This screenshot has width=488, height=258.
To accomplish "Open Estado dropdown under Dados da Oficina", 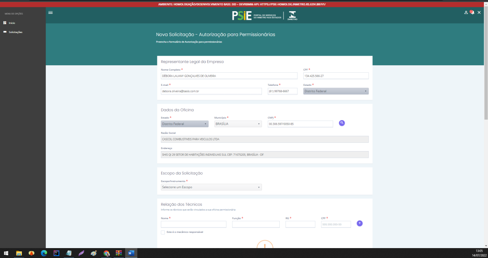I will [185, 124].
